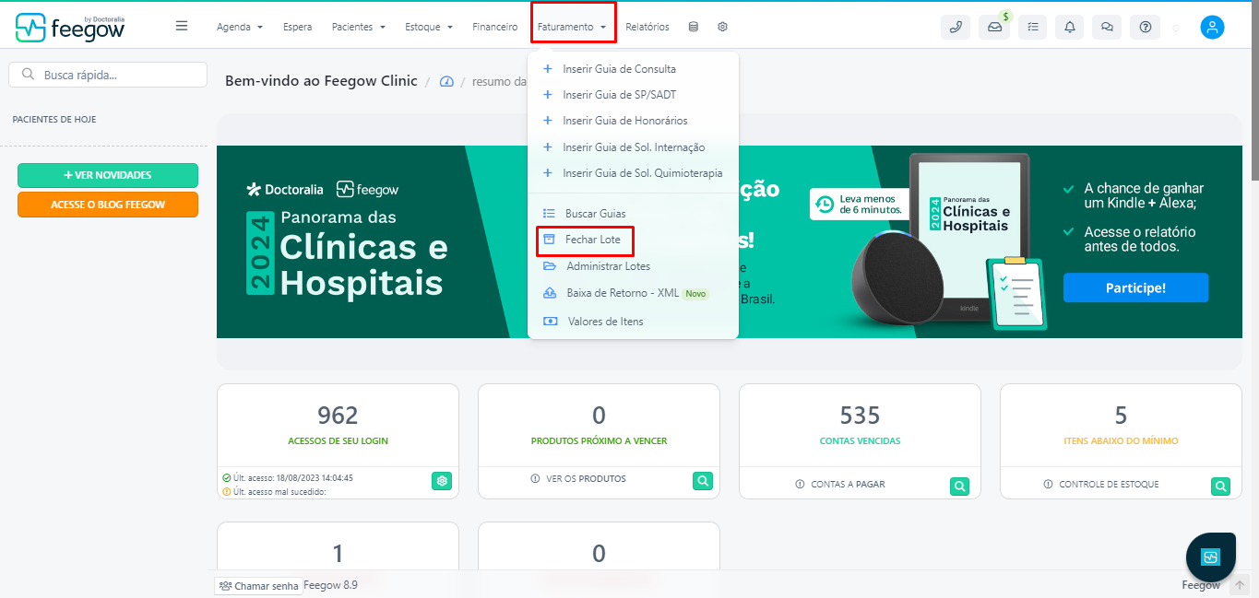The image size is (1259, 598).
Task: Click the 535 Contas Vencidas value
Action: [x=860, y=416]
